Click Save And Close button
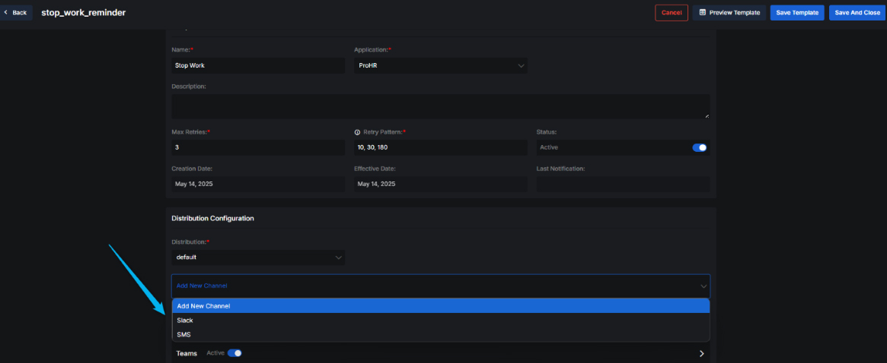The image size is (887, 363). (857, 12)
